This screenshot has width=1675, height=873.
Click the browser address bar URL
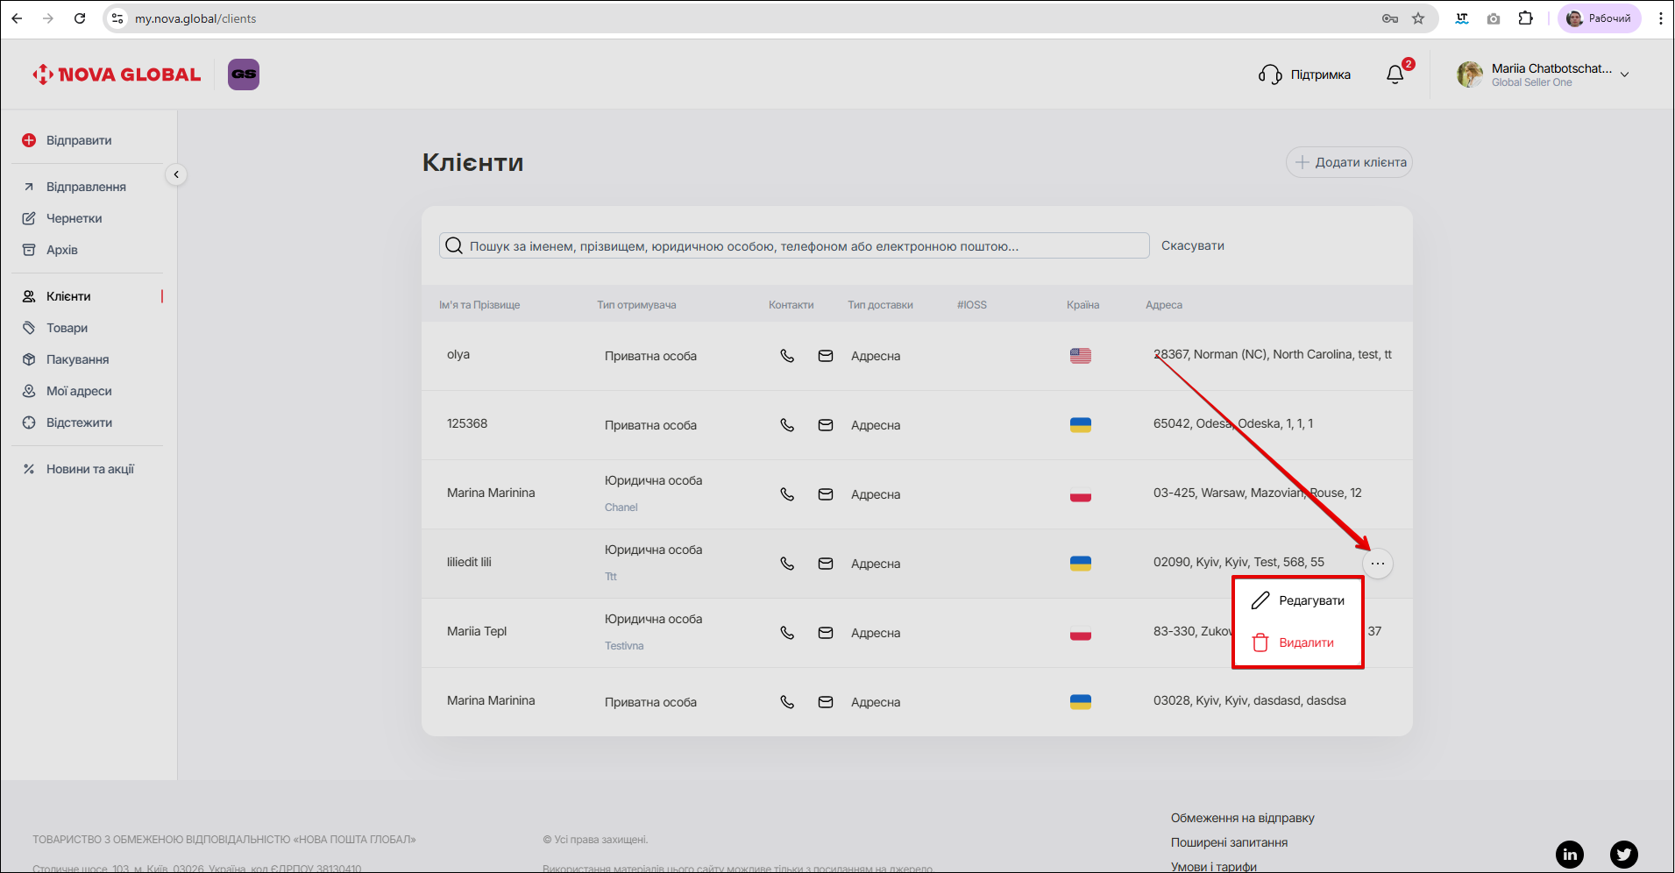tap(195, 18)
